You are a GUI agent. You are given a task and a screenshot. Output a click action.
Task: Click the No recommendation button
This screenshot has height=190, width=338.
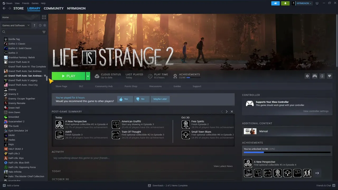point(142,99)
